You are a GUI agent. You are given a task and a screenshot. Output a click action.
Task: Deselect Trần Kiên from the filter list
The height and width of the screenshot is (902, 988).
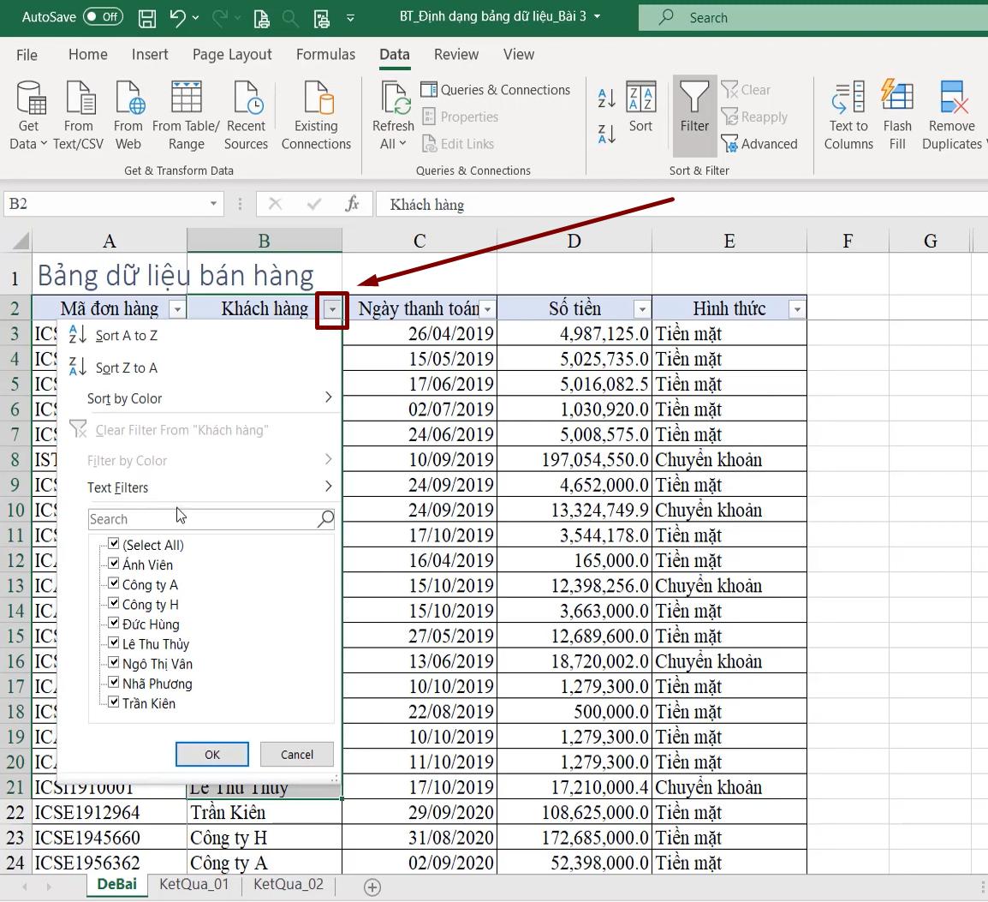click(x=115, y=703)
